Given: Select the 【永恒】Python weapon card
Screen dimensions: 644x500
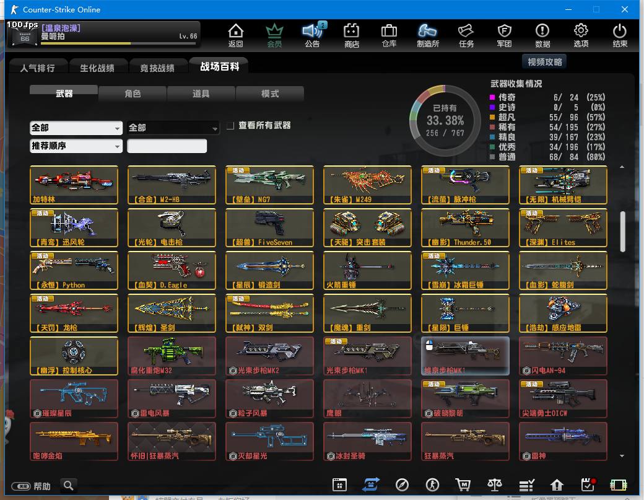Looking at the screenshot, I should 74,270.
